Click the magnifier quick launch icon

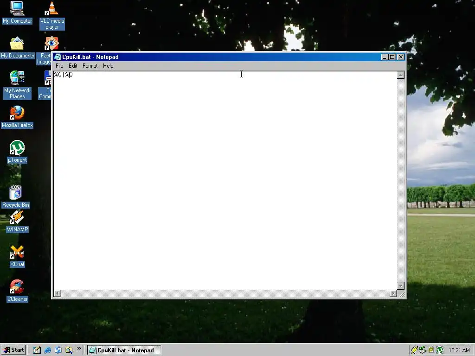(69, 350)
